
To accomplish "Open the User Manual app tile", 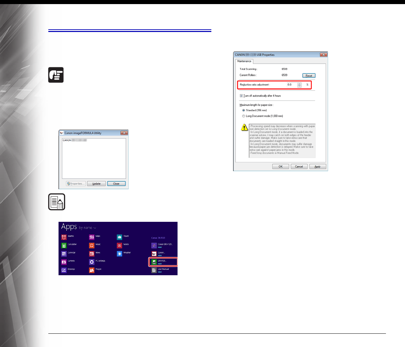I will [x=154, y=270].
